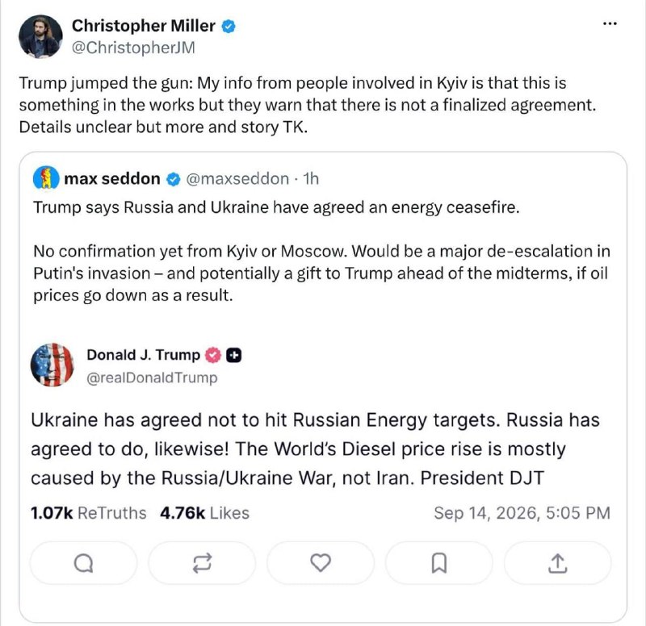Click max seddon's profile avatar
646x626 pixels.
tap(46, 177)
